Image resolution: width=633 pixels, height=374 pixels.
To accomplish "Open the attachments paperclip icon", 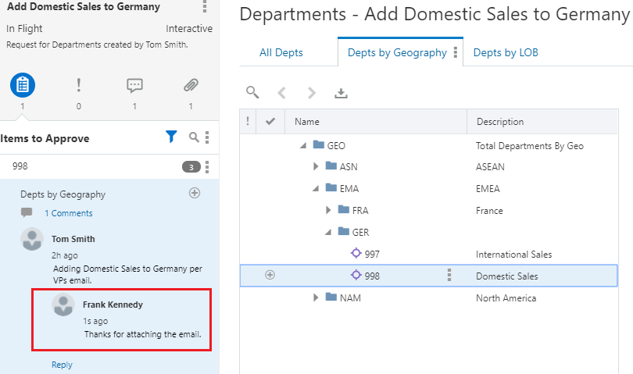I will (191, 85).
